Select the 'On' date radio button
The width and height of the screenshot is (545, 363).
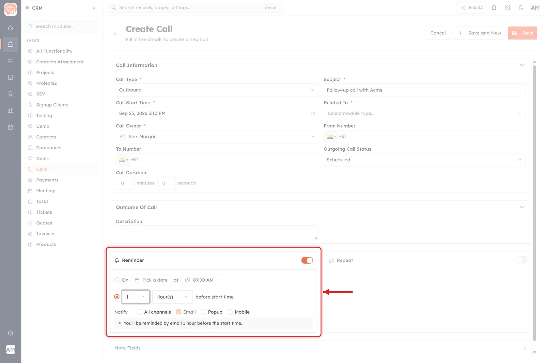pos(117,280)
